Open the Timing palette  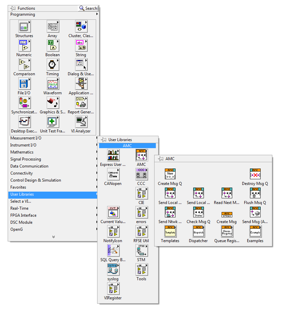point(53,65)
